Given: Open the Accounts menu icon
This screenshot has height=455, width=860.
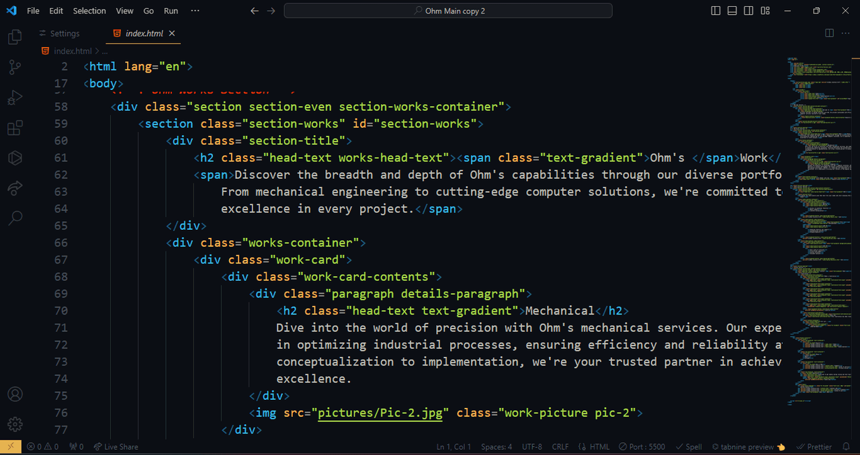Looking at the screenshot, I should click(15, 395).
